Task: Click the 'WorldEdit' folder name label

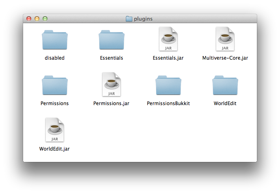Action: point(225,103)
